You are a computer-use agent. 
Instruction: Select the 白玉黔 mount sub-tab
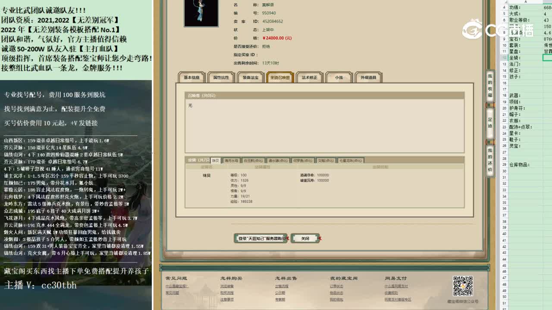pos(253,161)
